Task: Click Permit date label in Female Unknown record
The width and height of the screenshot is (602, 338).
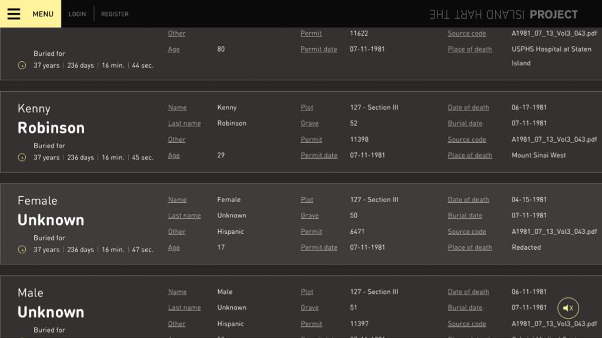Action: pyautogui.click(x=319, y=247)
